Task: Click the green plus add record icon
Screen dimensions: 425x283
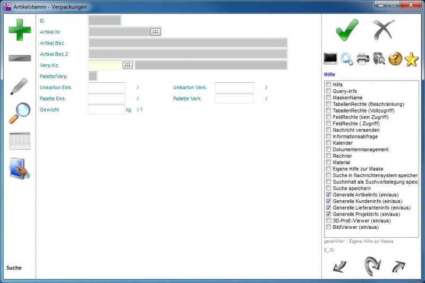Action: tap(20, 30)
